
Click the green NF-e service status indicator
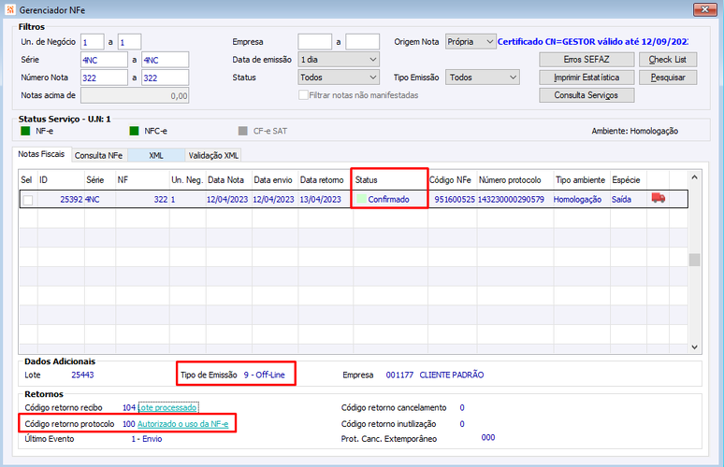(25, 131)
